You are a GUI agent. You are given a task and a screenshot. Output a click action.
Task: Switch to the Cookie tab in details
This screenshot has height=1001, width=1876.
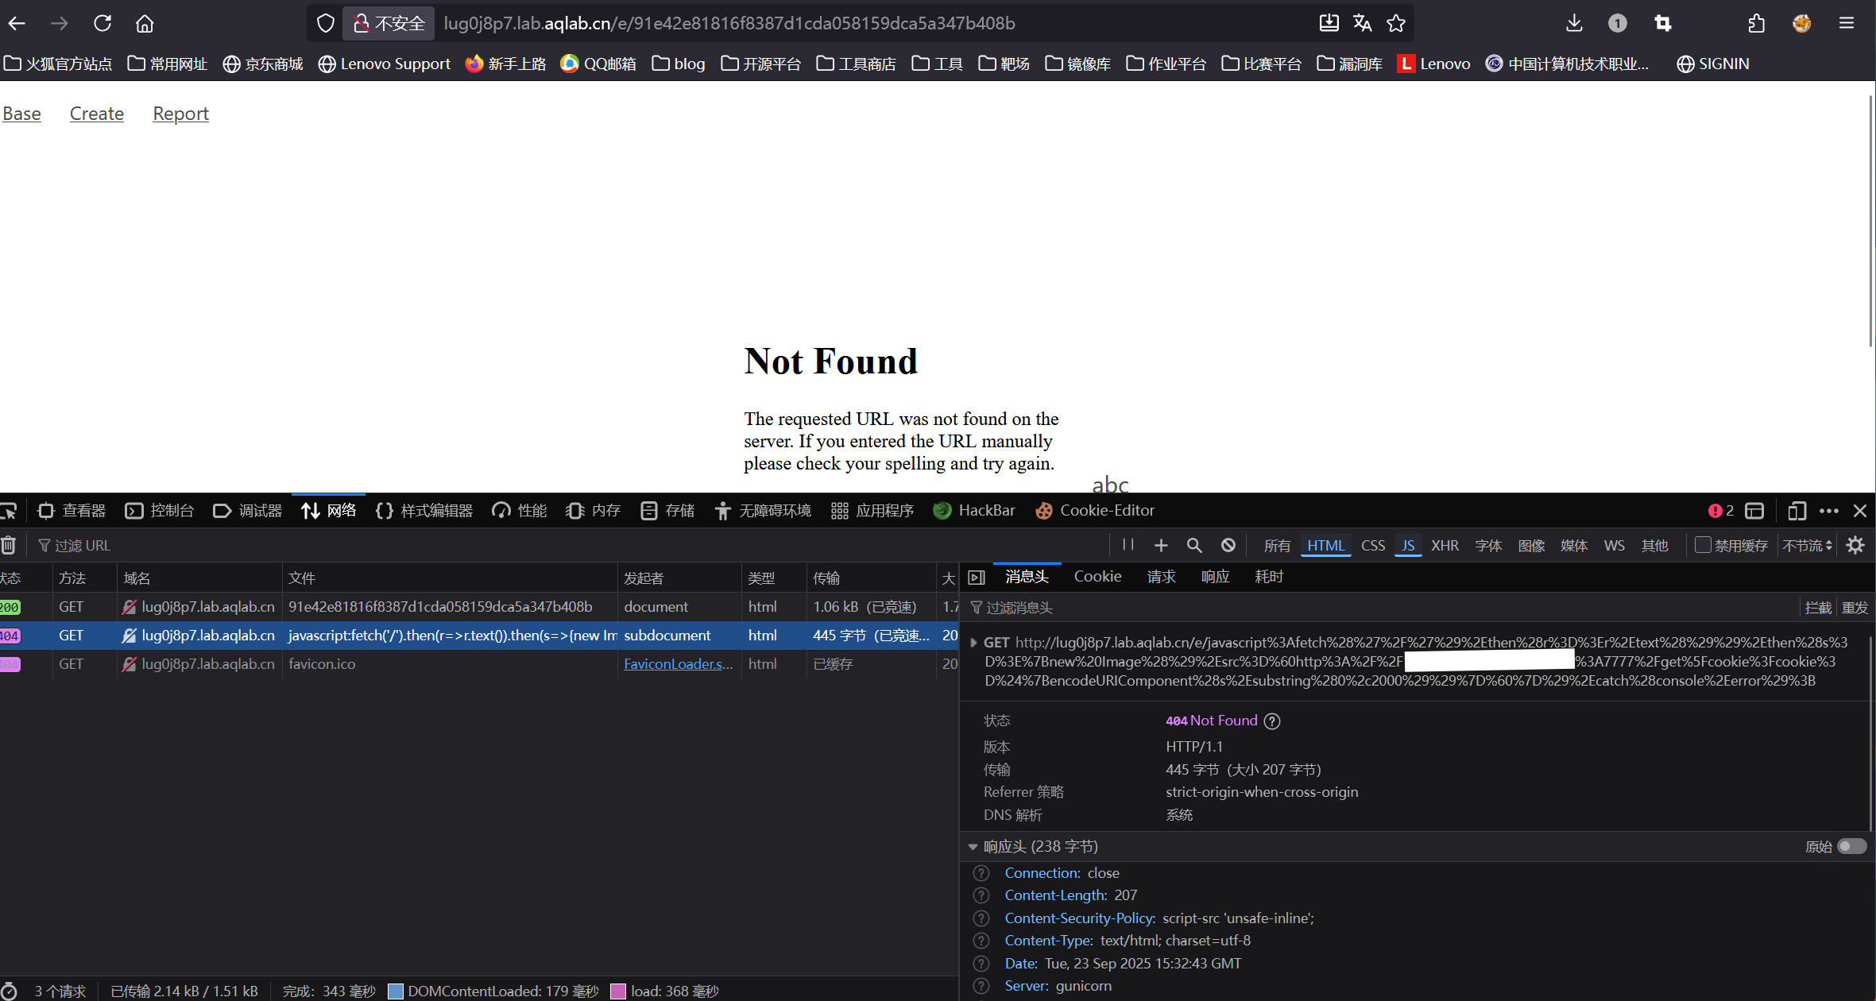point(1097,577)
